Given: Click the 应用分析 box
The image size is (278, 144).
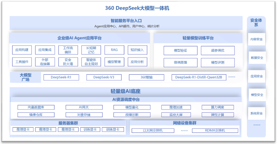Looking at the screenshot, I should point(137,62).
